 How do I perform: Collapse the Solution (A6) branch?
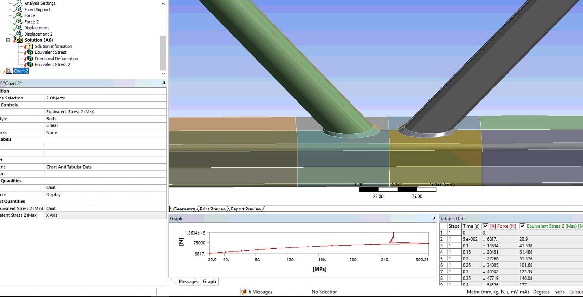pos(8,40)
